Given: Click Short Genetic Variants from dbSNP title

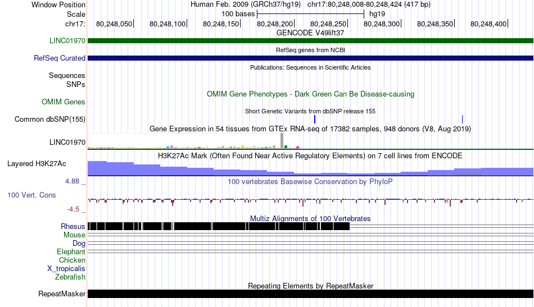Looking at the screenshot, I should coord(310,111).
